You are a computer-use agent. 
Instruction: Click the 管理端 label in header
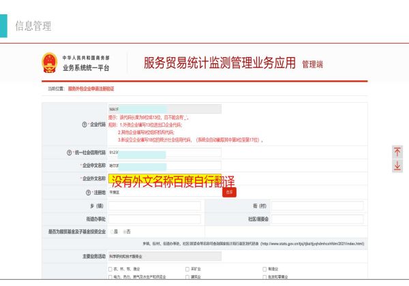[313, 64]
